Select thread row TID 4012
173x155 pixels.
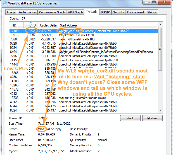[84, 102]
